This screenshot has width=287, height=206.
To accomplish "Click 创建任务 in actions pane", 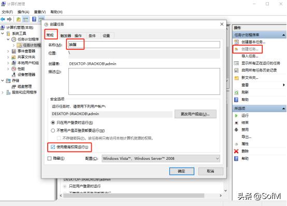I will tap(250, 49).
